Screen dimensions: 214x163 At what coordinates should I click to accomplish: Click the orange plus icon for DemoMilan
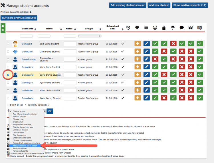[138, 90]
